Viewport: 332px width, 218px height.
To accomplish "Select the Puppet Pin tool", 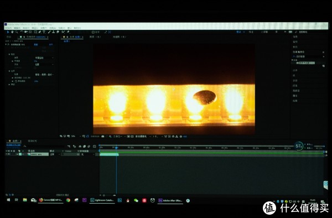I will click(x=68, y=32).
